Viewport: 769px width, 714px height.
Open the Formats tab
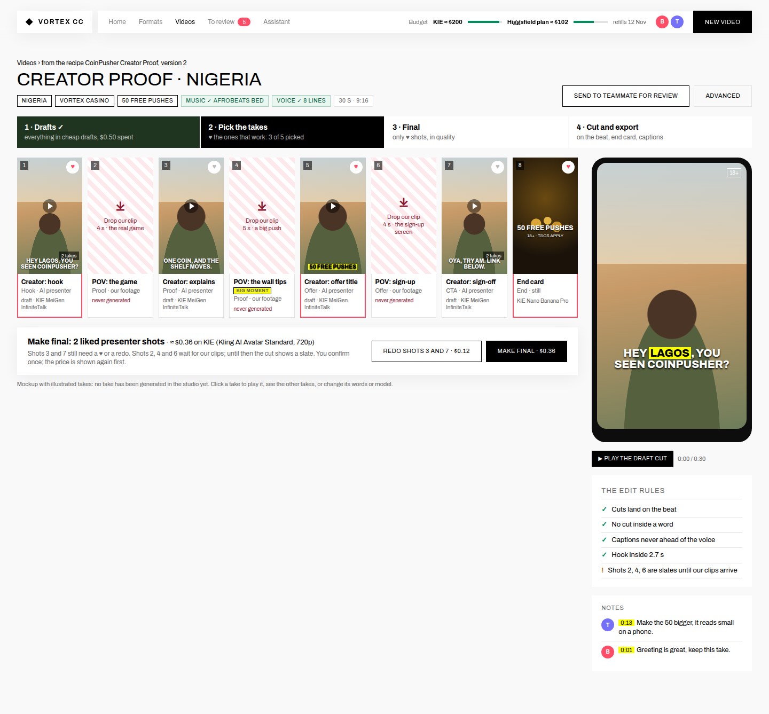pos(151,22)
